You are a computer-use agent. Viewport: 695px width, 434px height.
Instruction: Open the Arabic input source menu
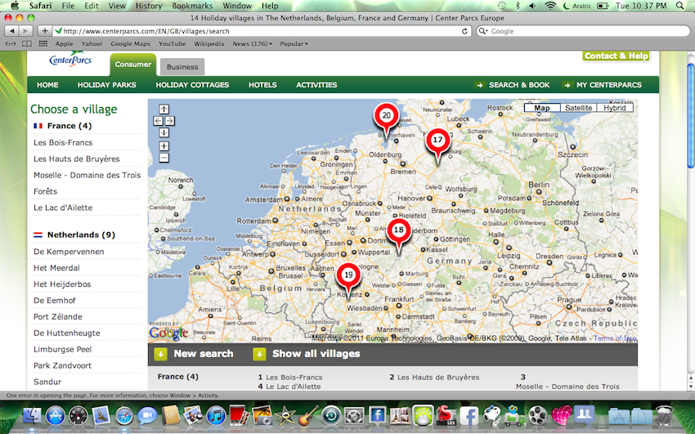coord(576,6)
